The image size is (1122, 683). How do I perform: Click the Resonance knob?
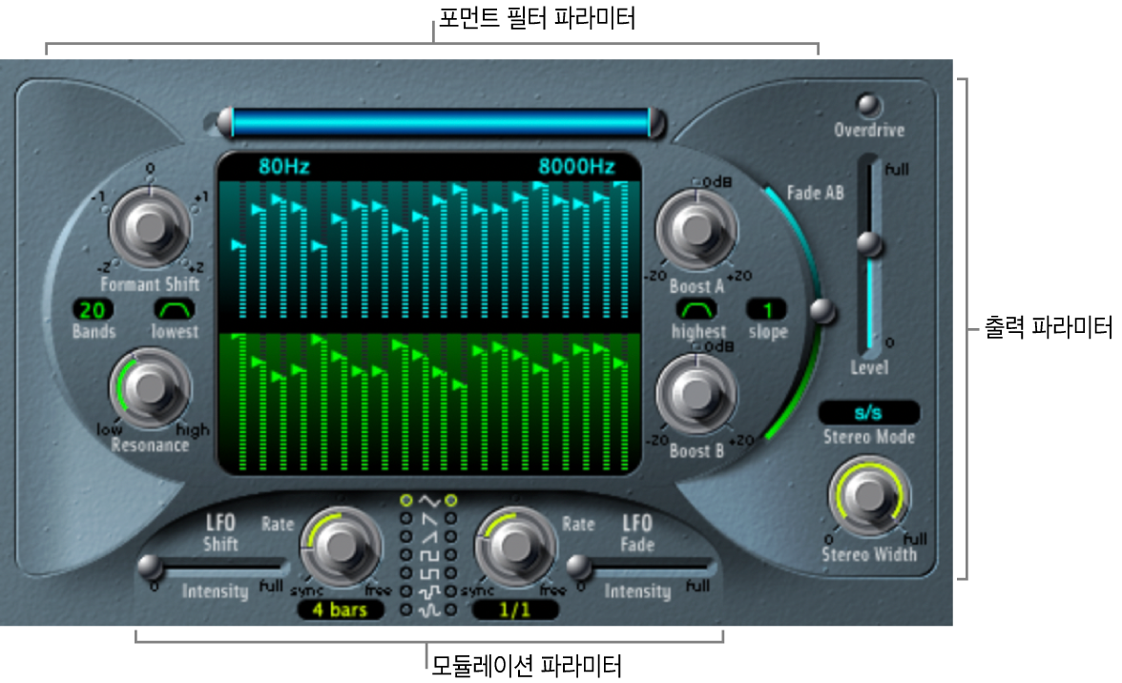[x=150, y=388]
